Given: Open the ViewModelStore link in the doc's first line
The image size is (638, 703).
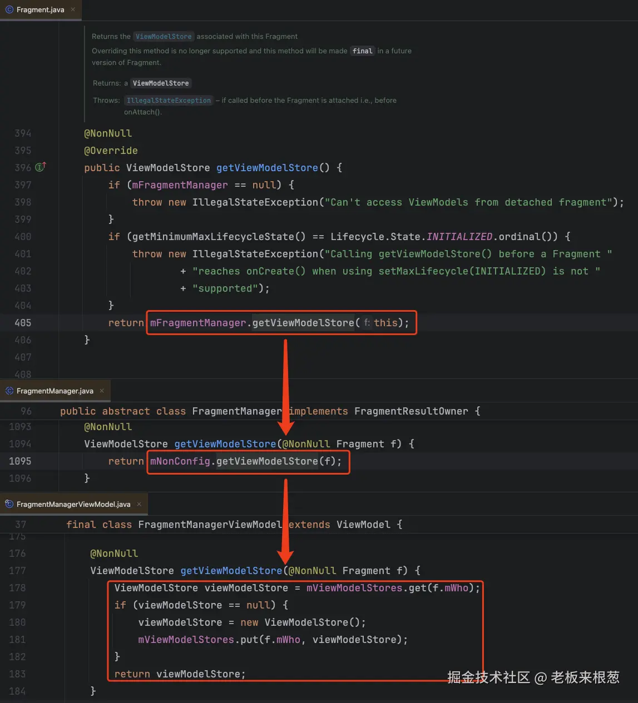Looking at the screenshot, I should [164, 37].
